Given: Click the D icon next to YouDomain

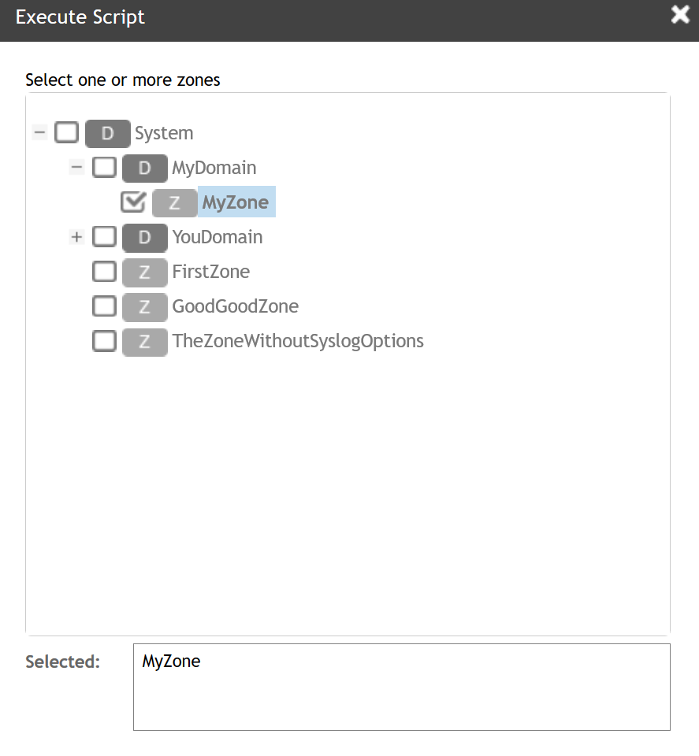Looking at the screenshot, I should pyautogui.click(x=144, y=237).
